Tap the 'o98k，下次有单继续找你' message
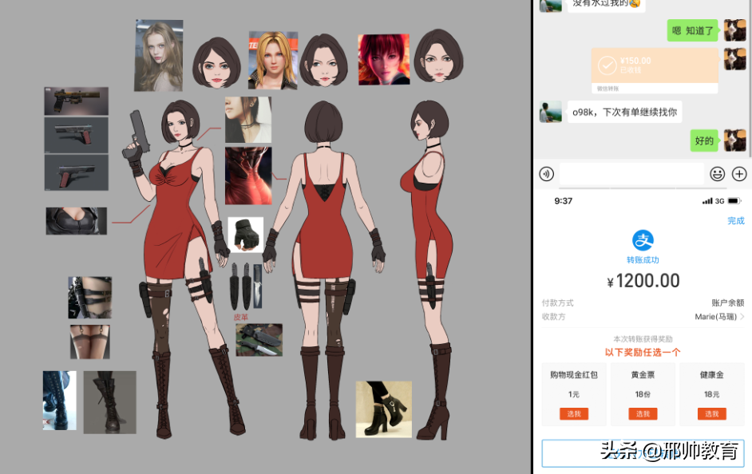 tap(624, 113)
